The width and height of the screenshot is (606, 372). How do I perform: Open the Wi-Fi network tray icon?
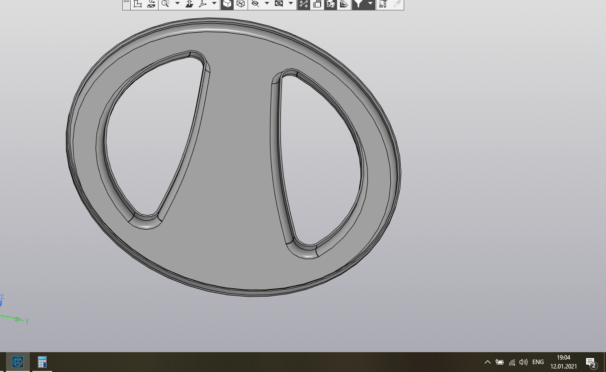pyautogui.click(x=512, y=362)
